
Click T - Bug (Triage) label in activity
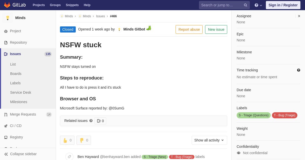coord(182,157)
